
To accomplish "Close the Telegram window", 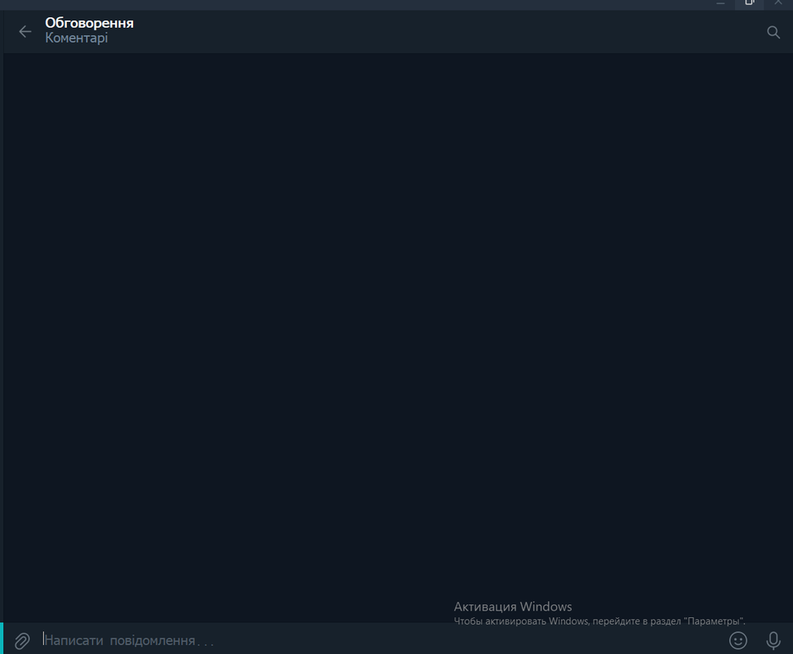I will pyautogui.click(x=778, y=3).
